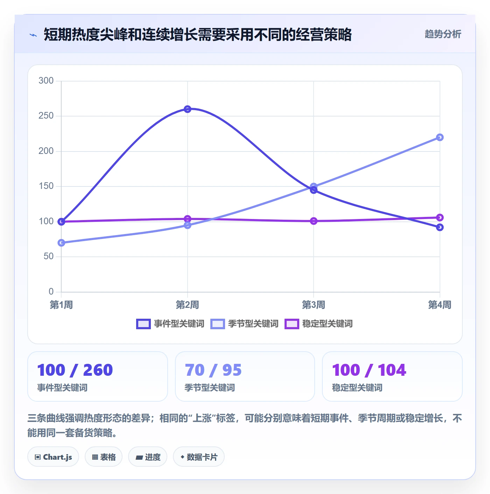This screenshot has height=494, width=490.
Task: Click the 表格 tag
Action: pyautogui.click(x=104, y=457)
